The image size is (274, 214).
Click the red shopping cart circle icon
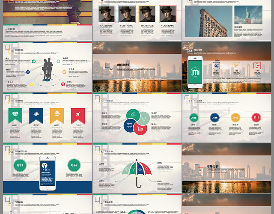coord(140,129)
